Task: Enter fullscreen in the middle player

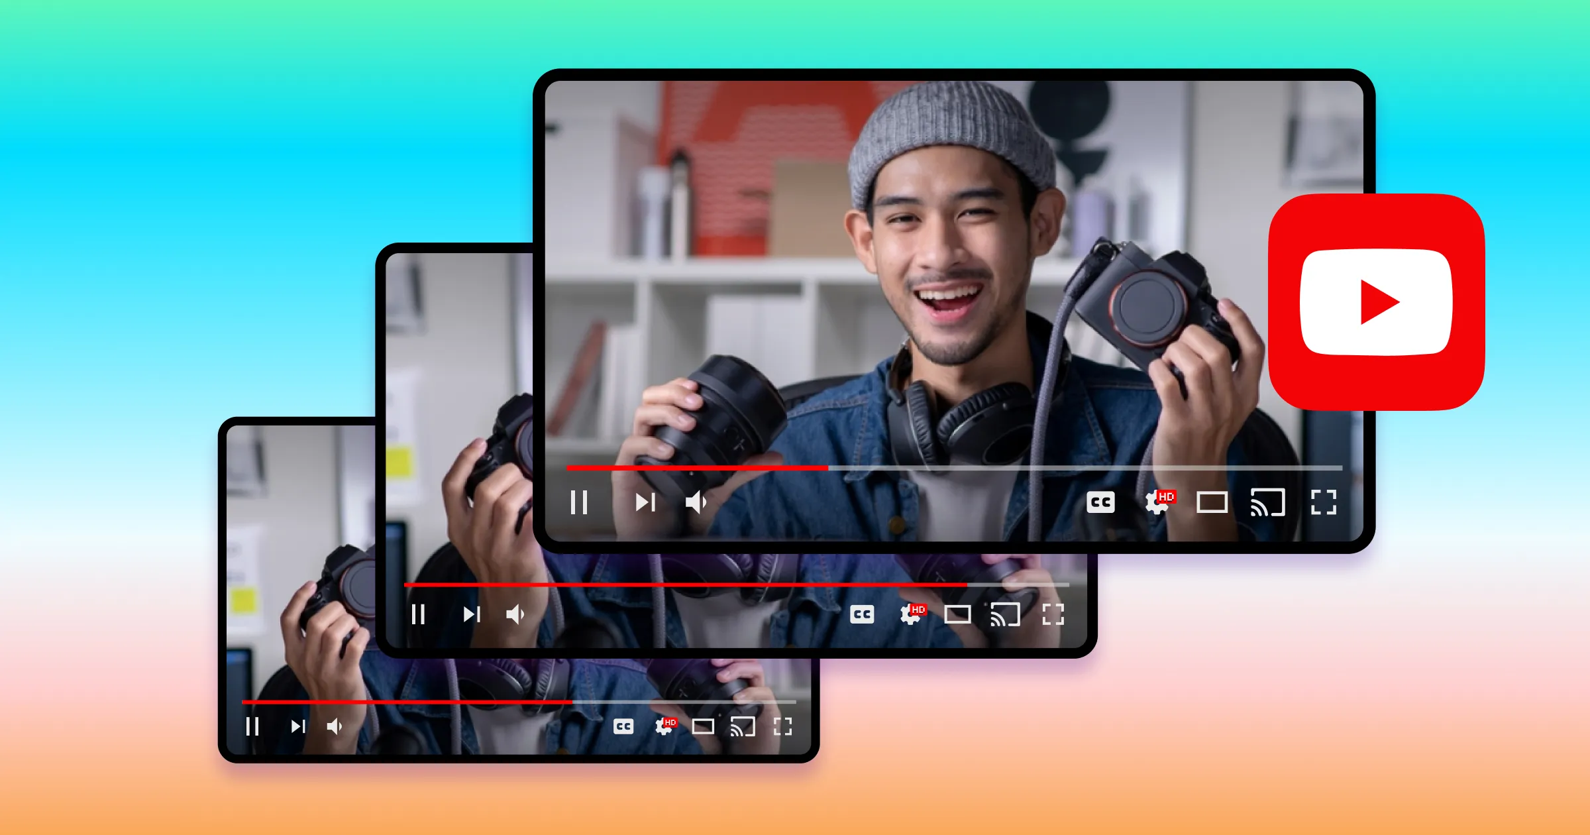Action: pos(1053,614)
